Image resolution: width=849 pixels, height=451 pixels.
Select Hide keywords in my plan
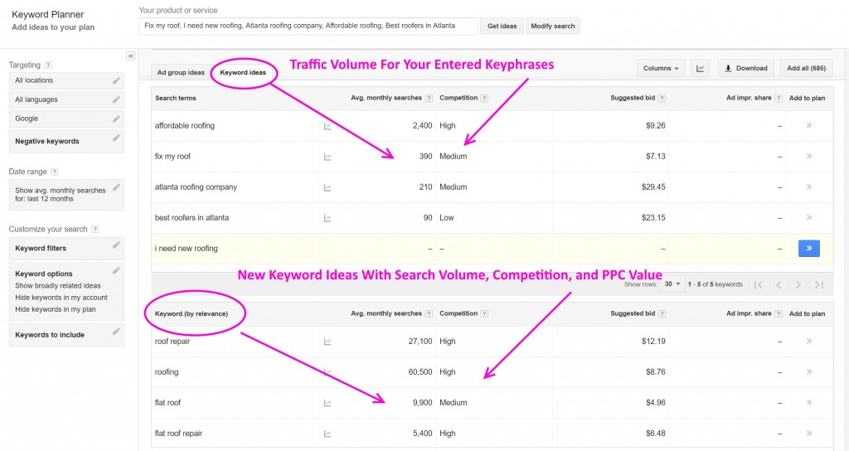(x=56, y=310)
